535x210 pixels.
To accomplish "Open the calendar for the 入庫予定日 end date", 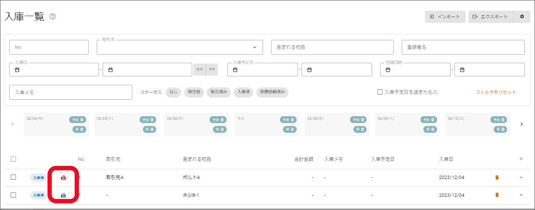I will coord(310,70).
